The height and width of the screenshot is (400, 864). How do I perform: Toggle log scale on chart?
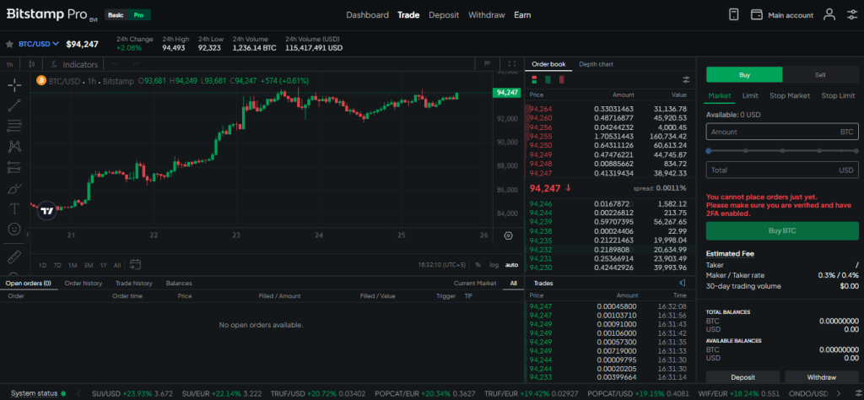click(494, 265)
